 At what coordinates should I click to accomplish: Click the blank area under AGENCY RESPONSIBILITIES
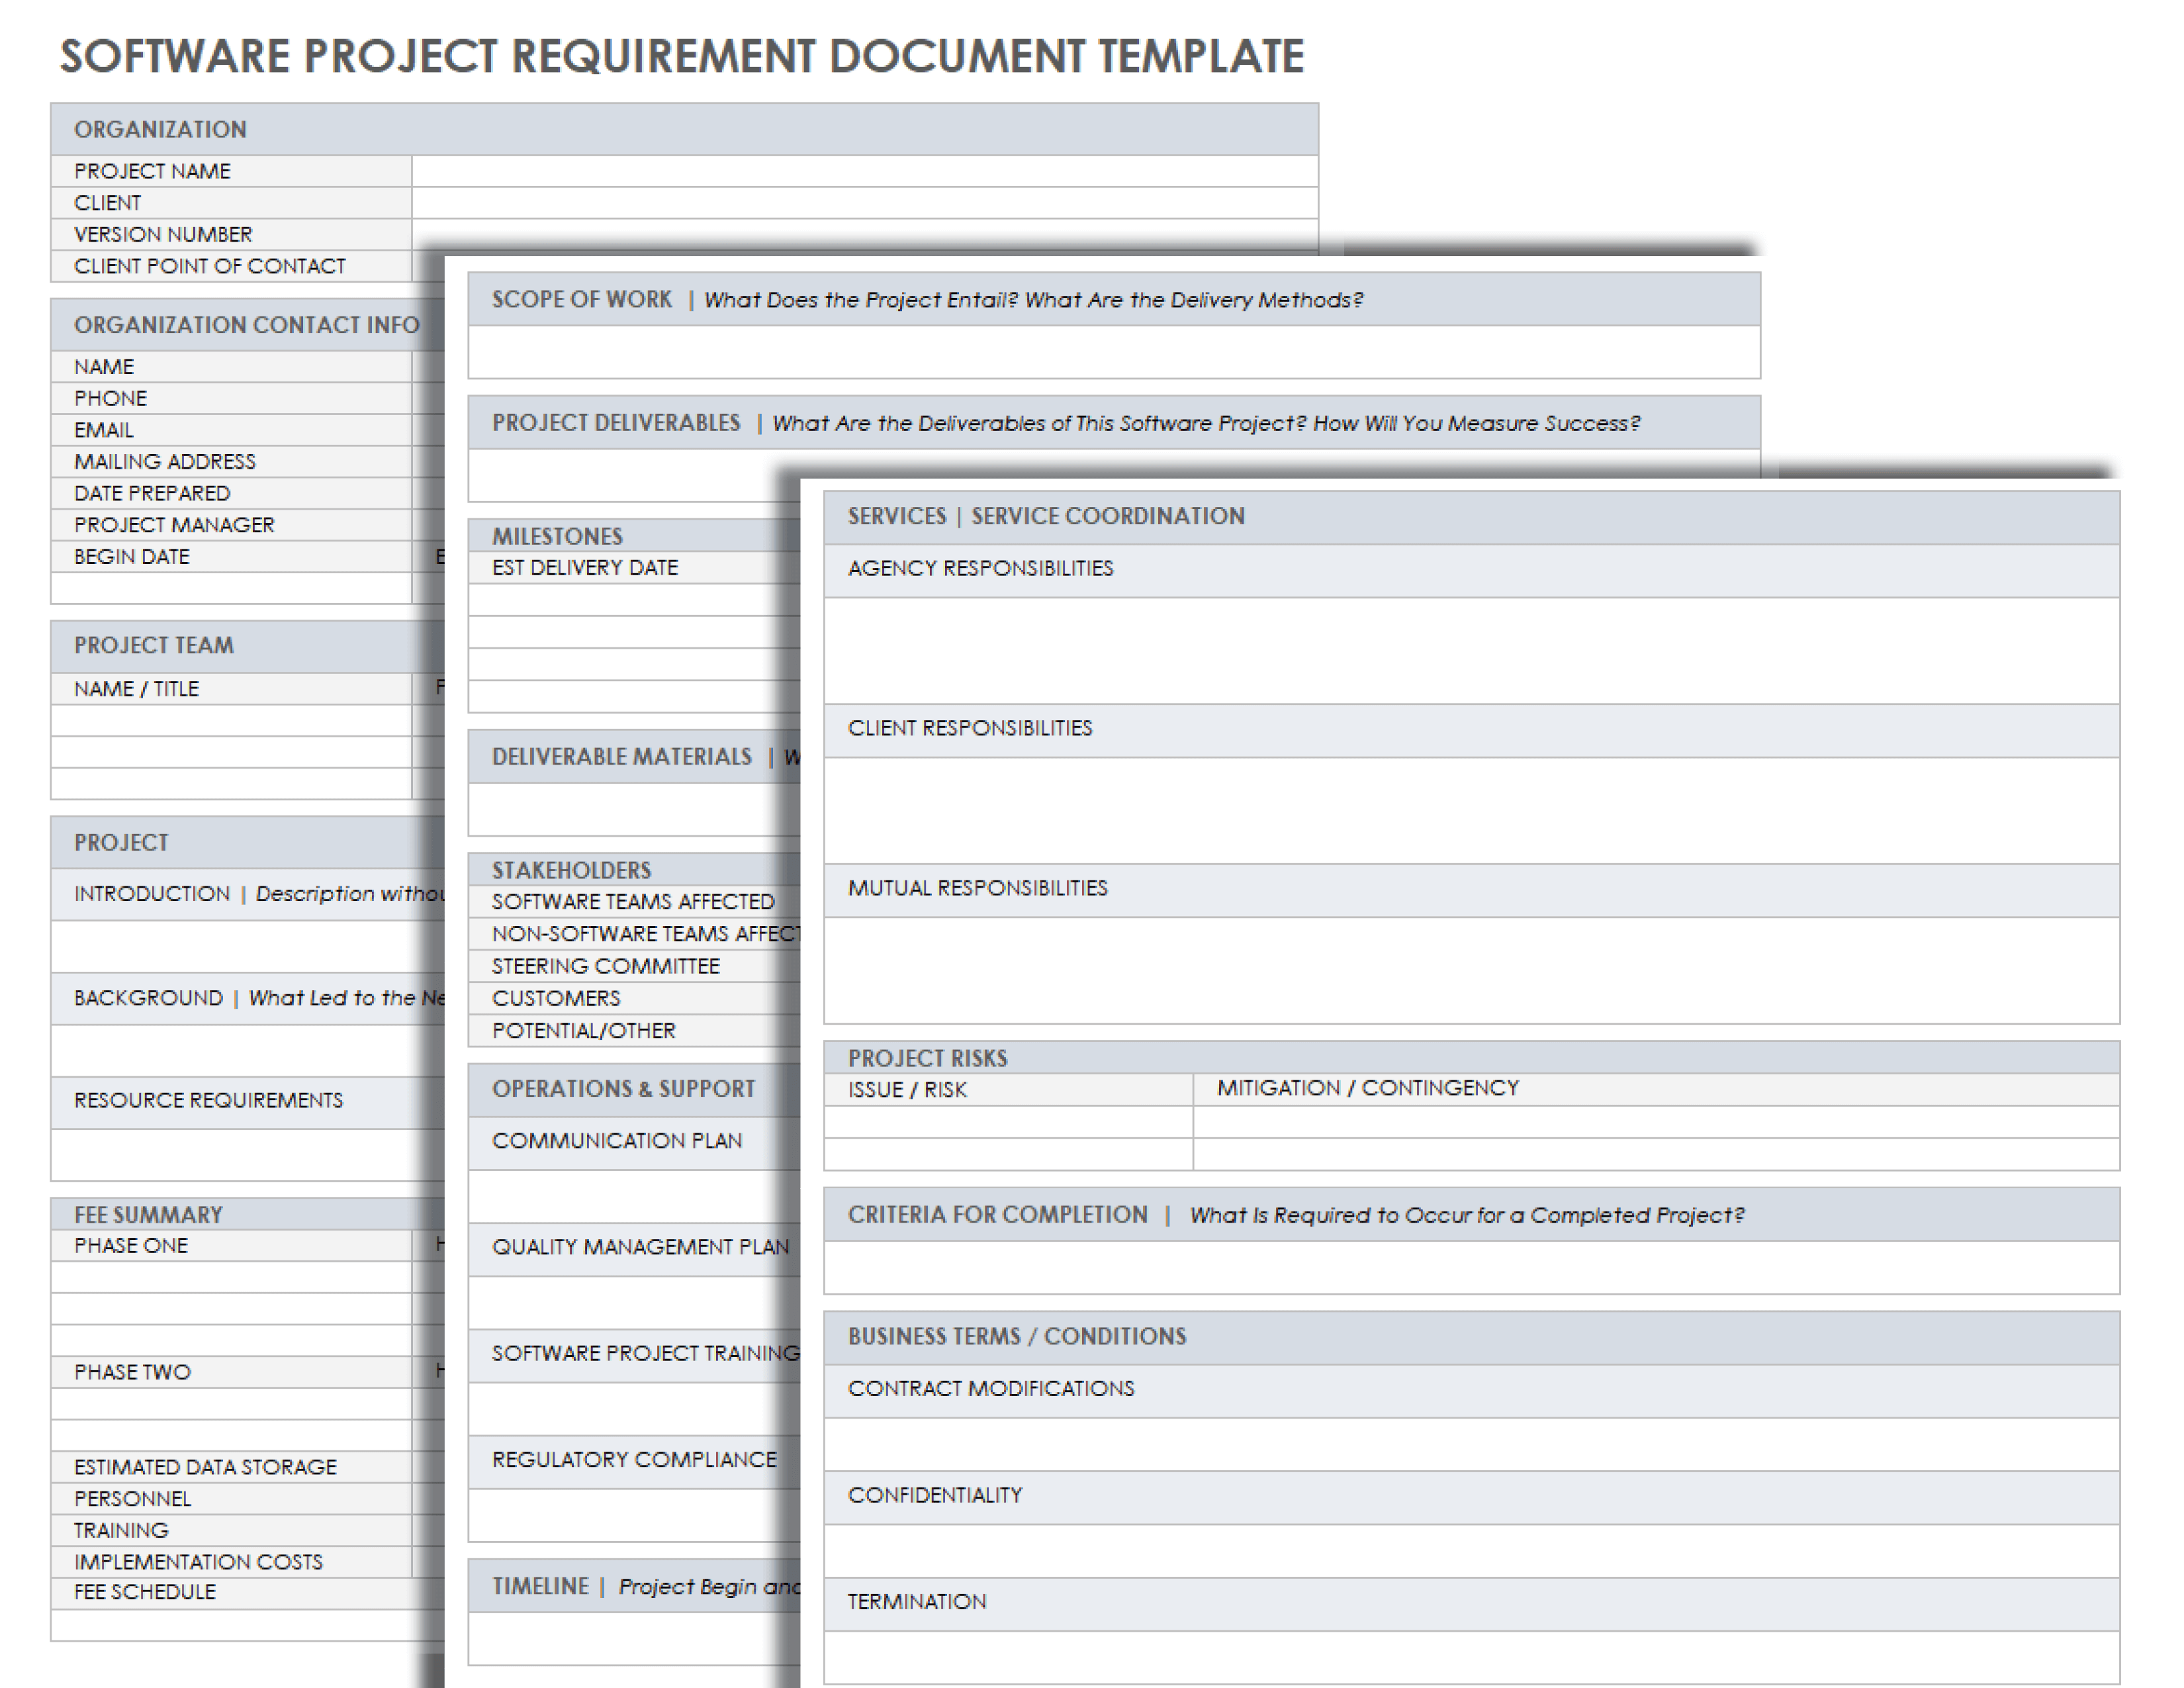point(1471,651)
